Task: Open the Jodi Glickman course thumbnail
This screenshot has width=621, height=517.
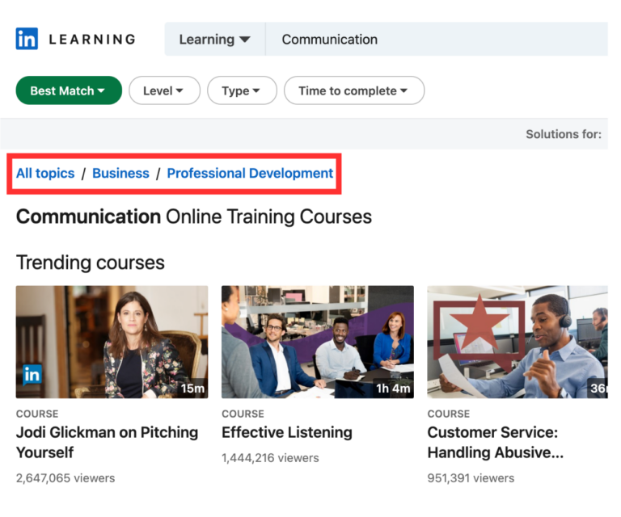Action: point(112,342)
